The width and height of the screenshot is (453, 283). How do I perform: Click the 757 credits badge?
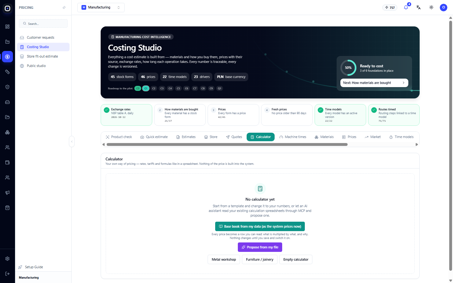390,8
